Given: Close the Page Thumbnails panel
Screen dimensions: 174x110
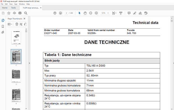Looking at the screenshot, I should click(24, 19).
